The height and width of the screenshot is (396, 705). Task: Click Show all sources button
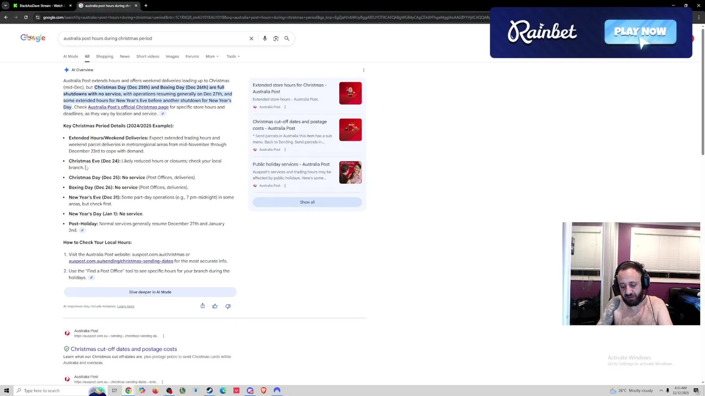click(307, 202)
